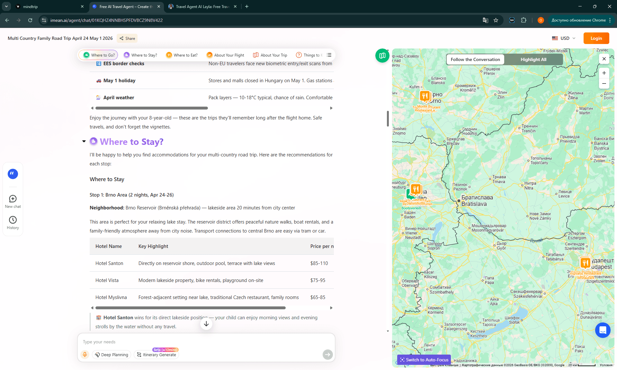
Task: Collapse the Where to Stay section
Action: (84, 141)
